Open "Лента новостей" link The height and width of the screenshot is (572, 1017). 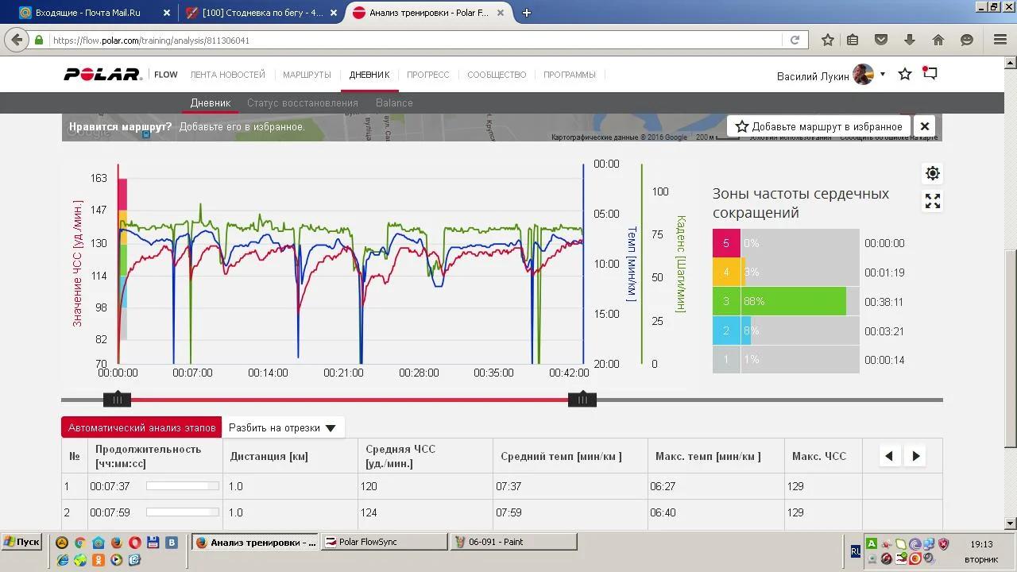click(227, 75)
